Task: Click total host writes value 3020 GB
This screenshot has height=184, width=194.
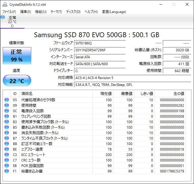Action: (x=177, y=50)
